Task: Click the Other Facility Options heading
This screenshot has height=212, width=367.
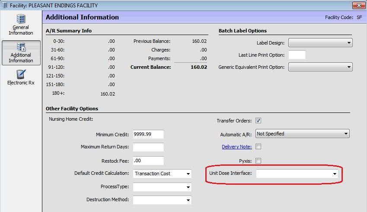Action: click(x=72, y=109)
